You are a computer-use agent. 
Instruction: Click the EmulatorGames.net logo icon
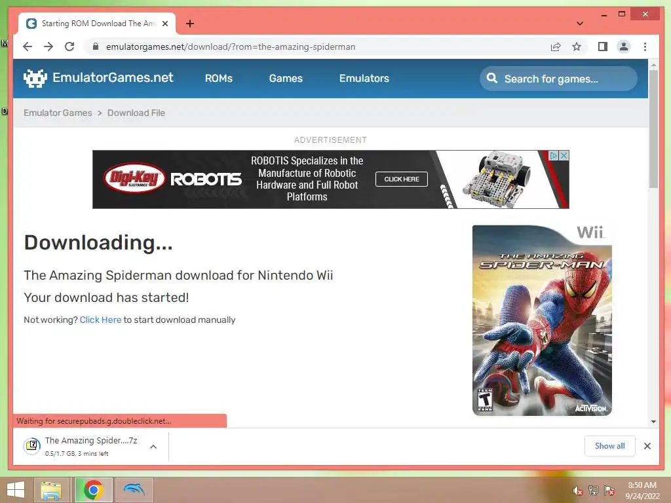tap(35, 79)
